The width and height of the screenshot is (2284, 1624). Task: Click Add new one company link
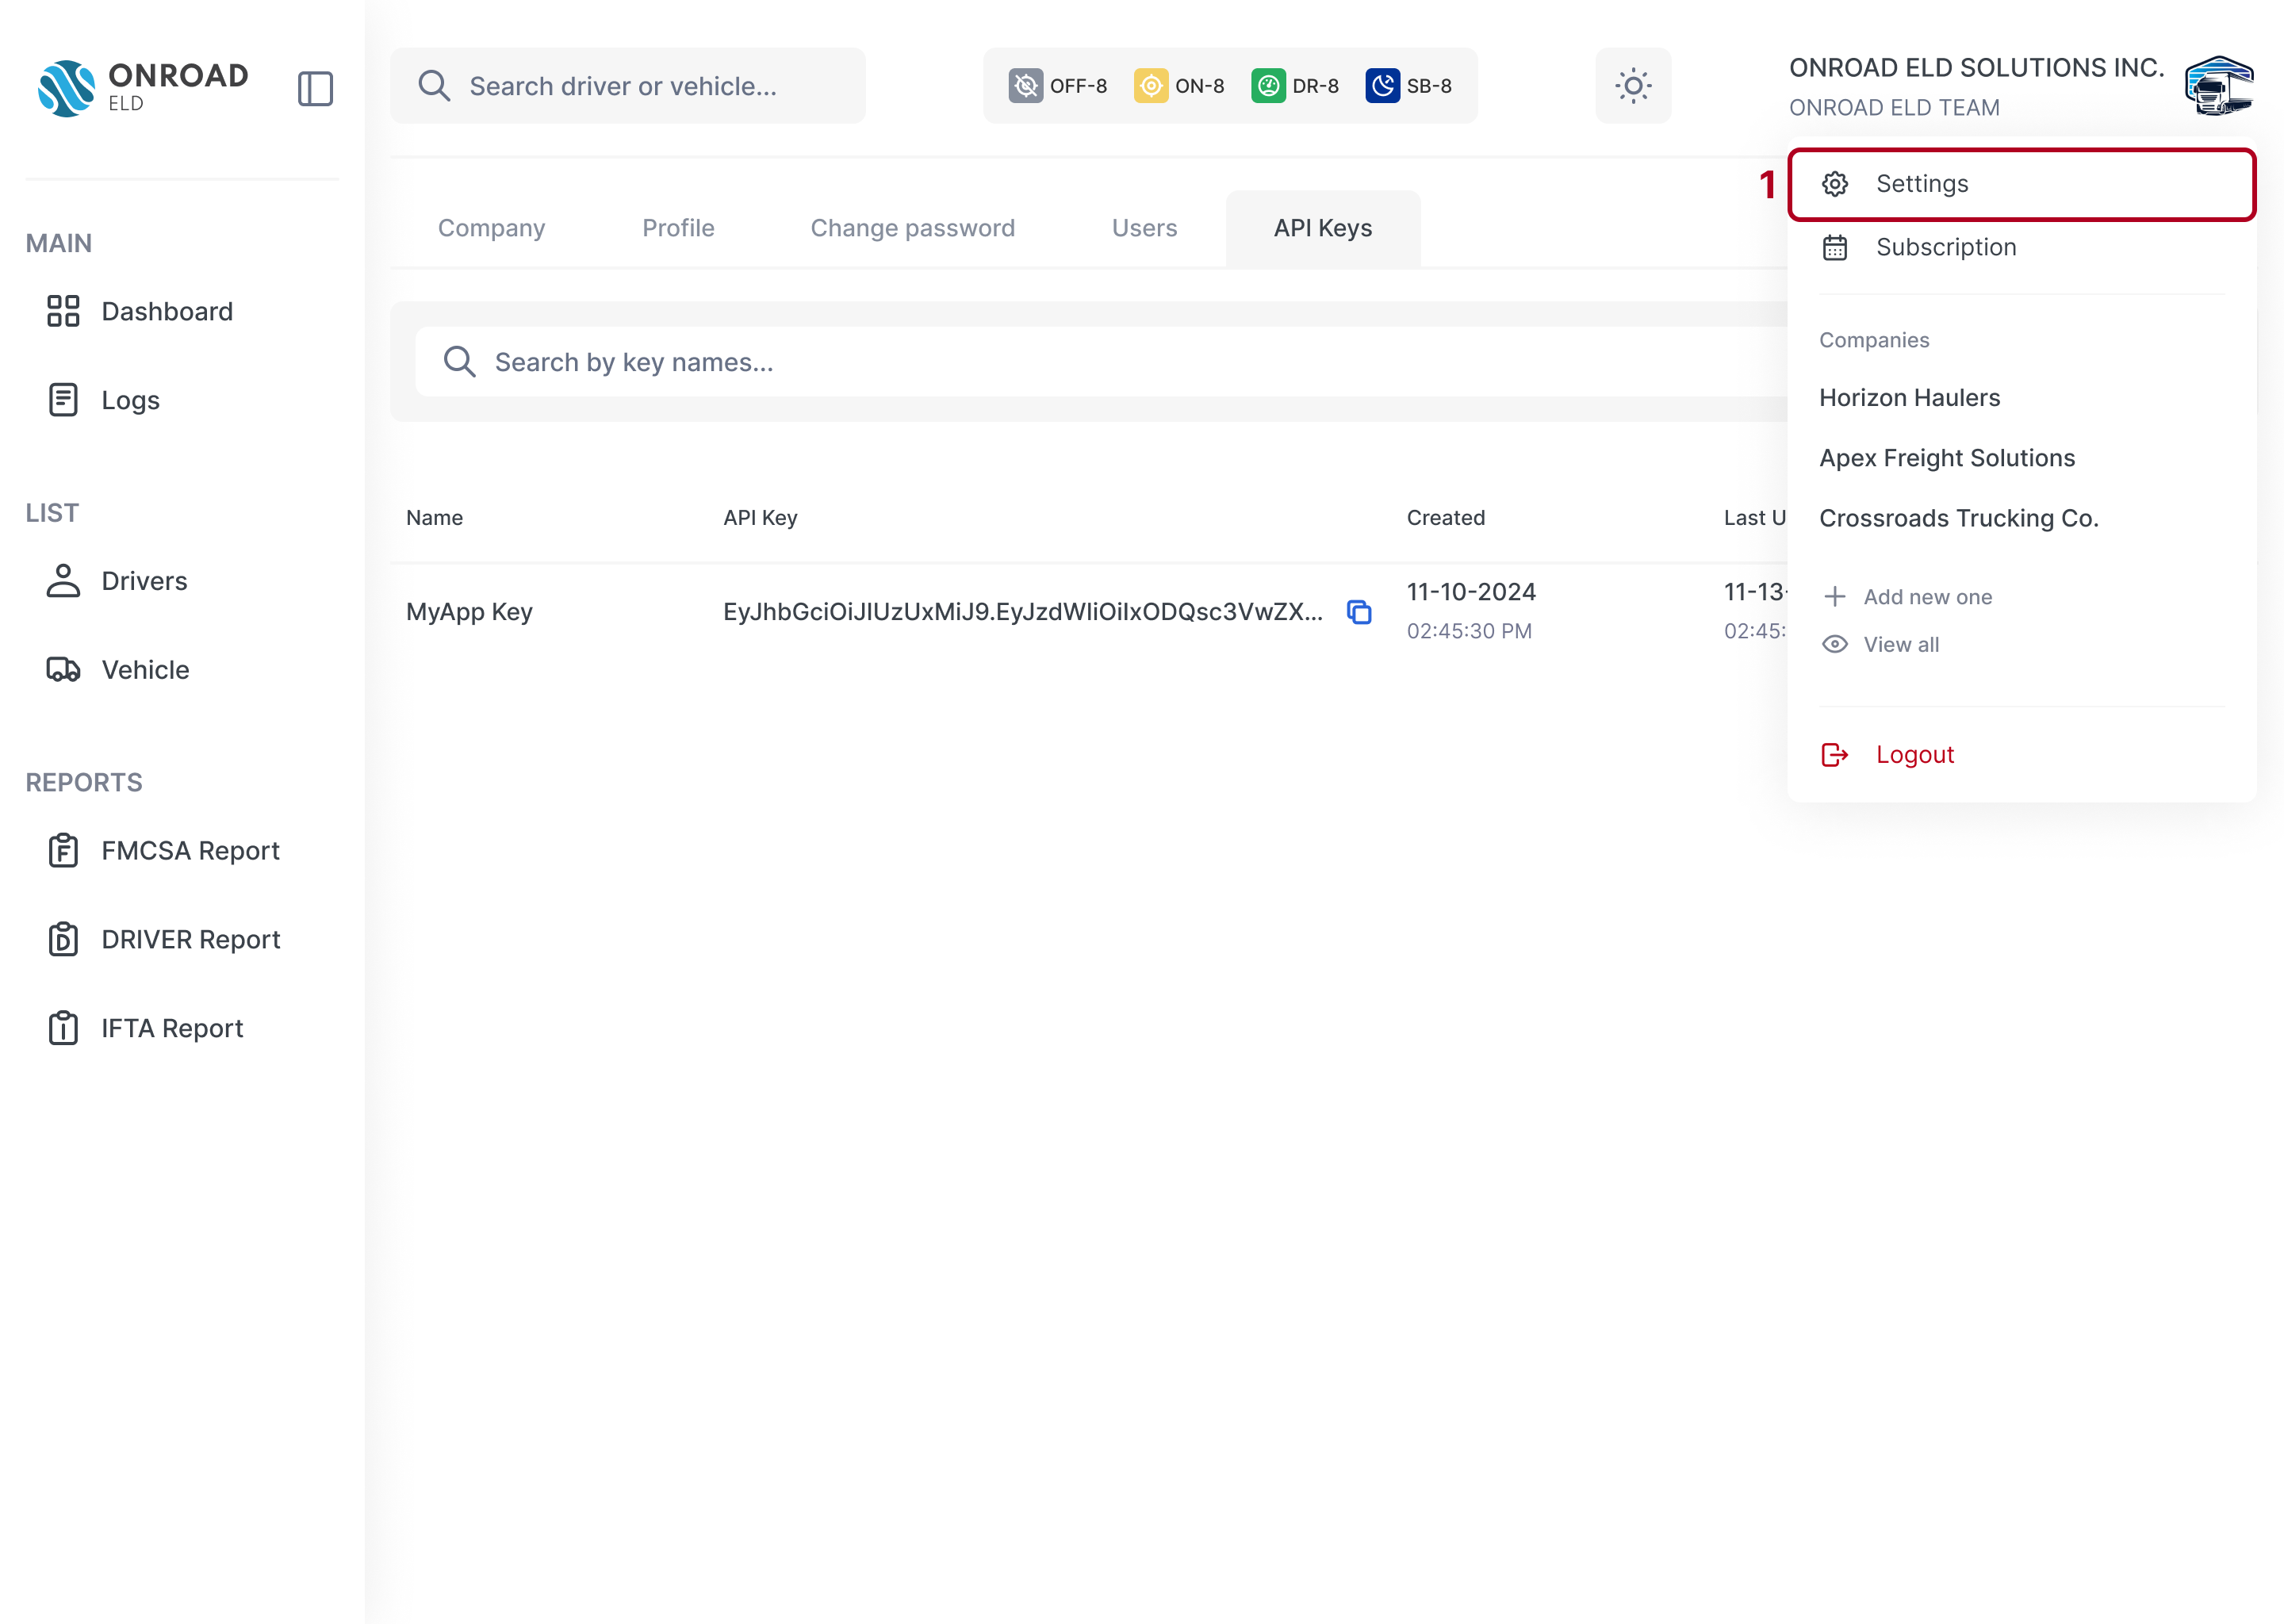pyautogui.click(x=1907, y=596)
